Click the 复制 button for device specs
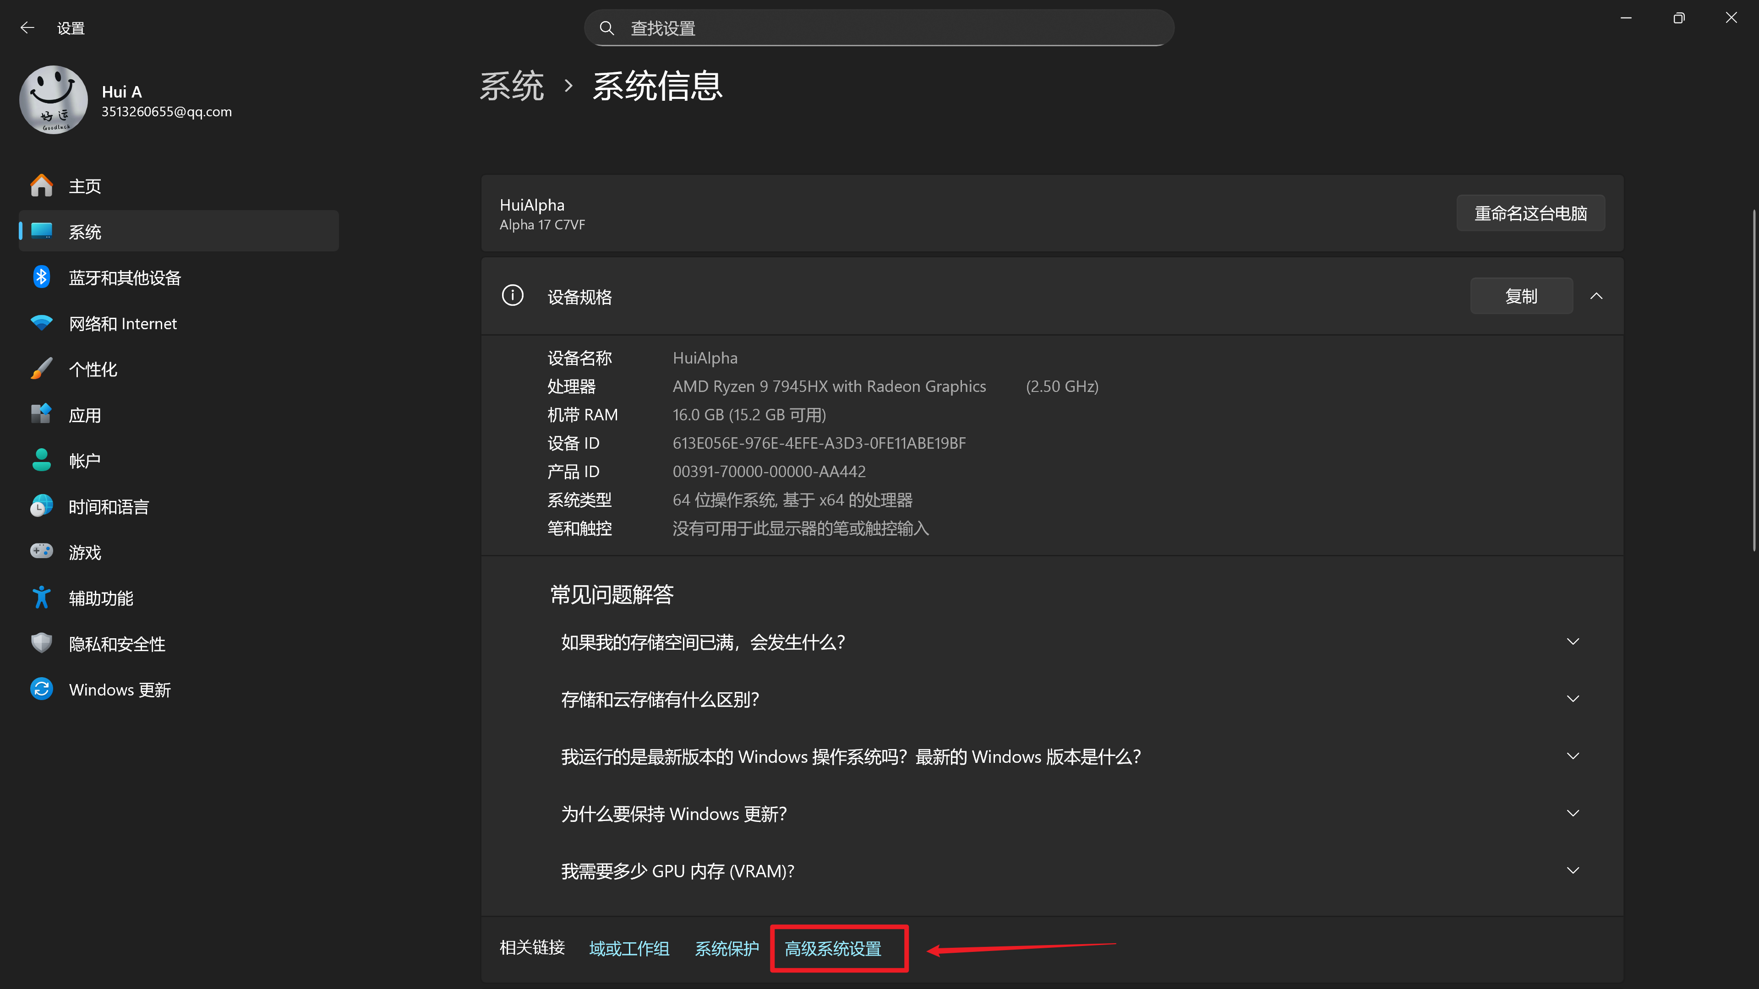The height and width of the screenshot is (989, 1759). [1521, 295]
